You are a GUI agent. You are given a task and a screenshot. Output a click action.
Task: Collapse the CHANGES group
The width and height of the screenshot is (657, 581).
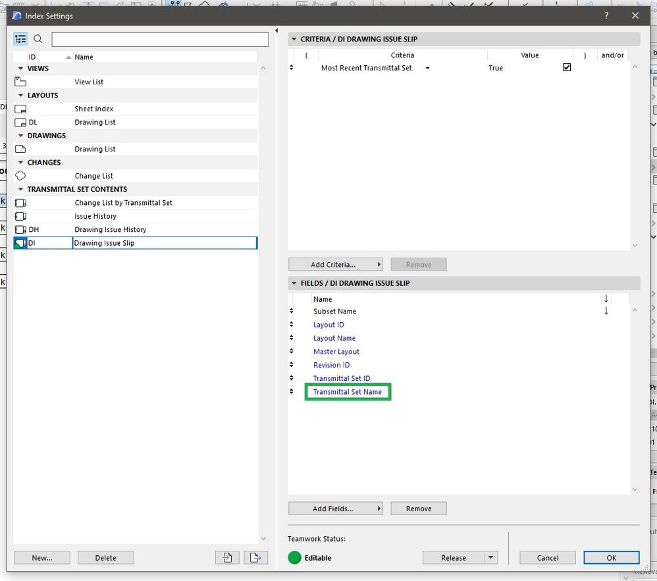20,162
